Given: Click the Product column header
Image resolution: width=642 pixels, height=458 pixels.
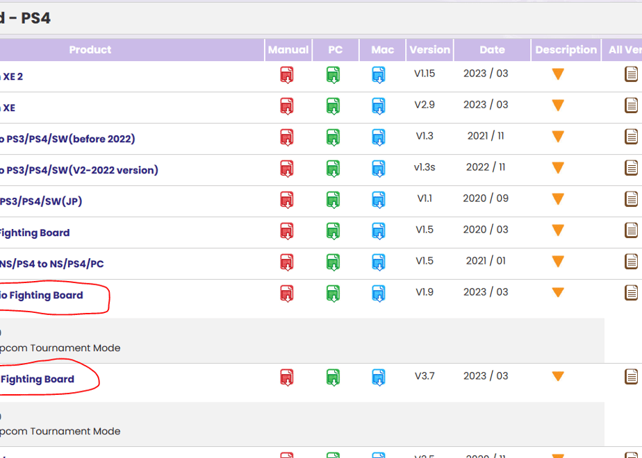Looking at the screenshot, I should point(90,50).
